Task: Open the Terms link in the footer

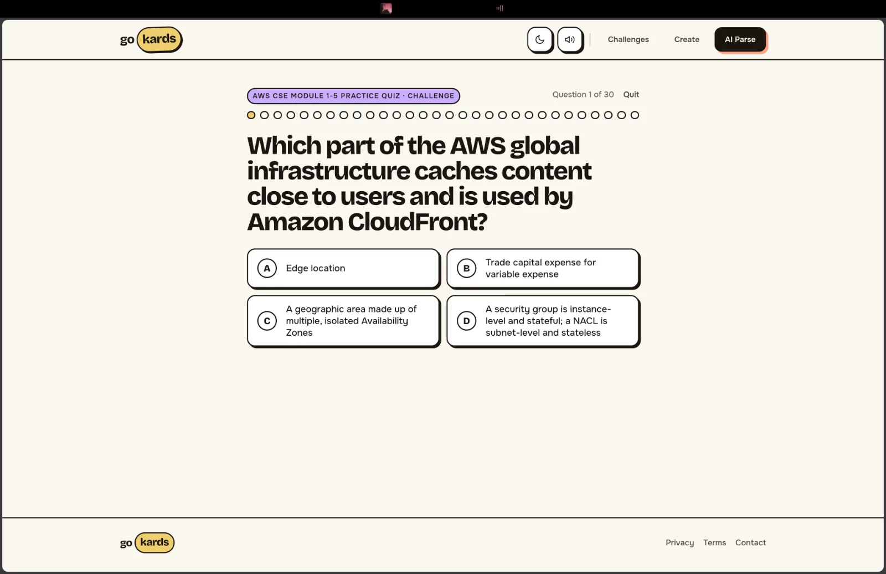Action: click(x=714, y=543)
